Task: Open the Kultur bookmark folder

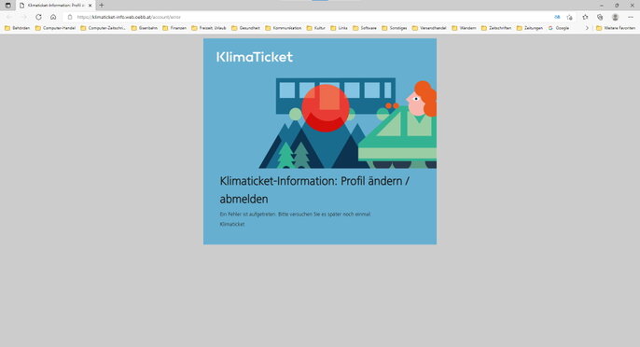Action: tap(316, 28)
